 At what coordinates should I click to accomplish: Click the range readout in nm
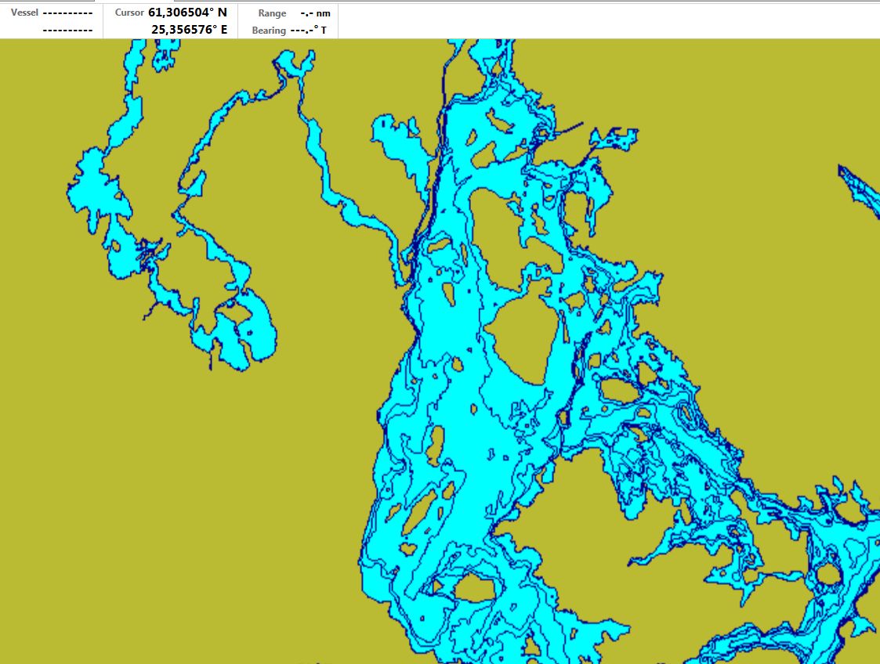[315, 13]
